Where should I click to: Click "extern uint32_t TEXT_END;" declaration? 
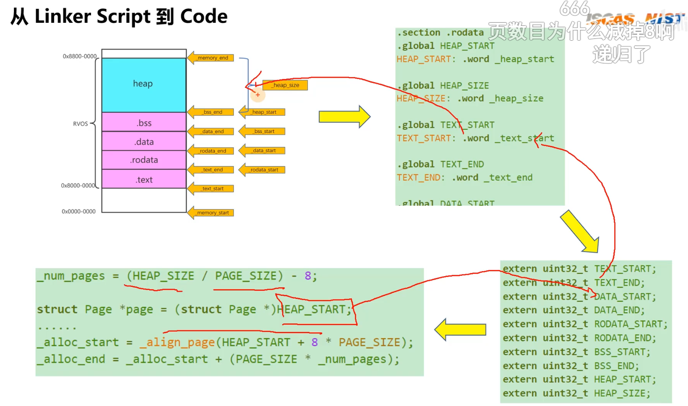tap(574, 282)
